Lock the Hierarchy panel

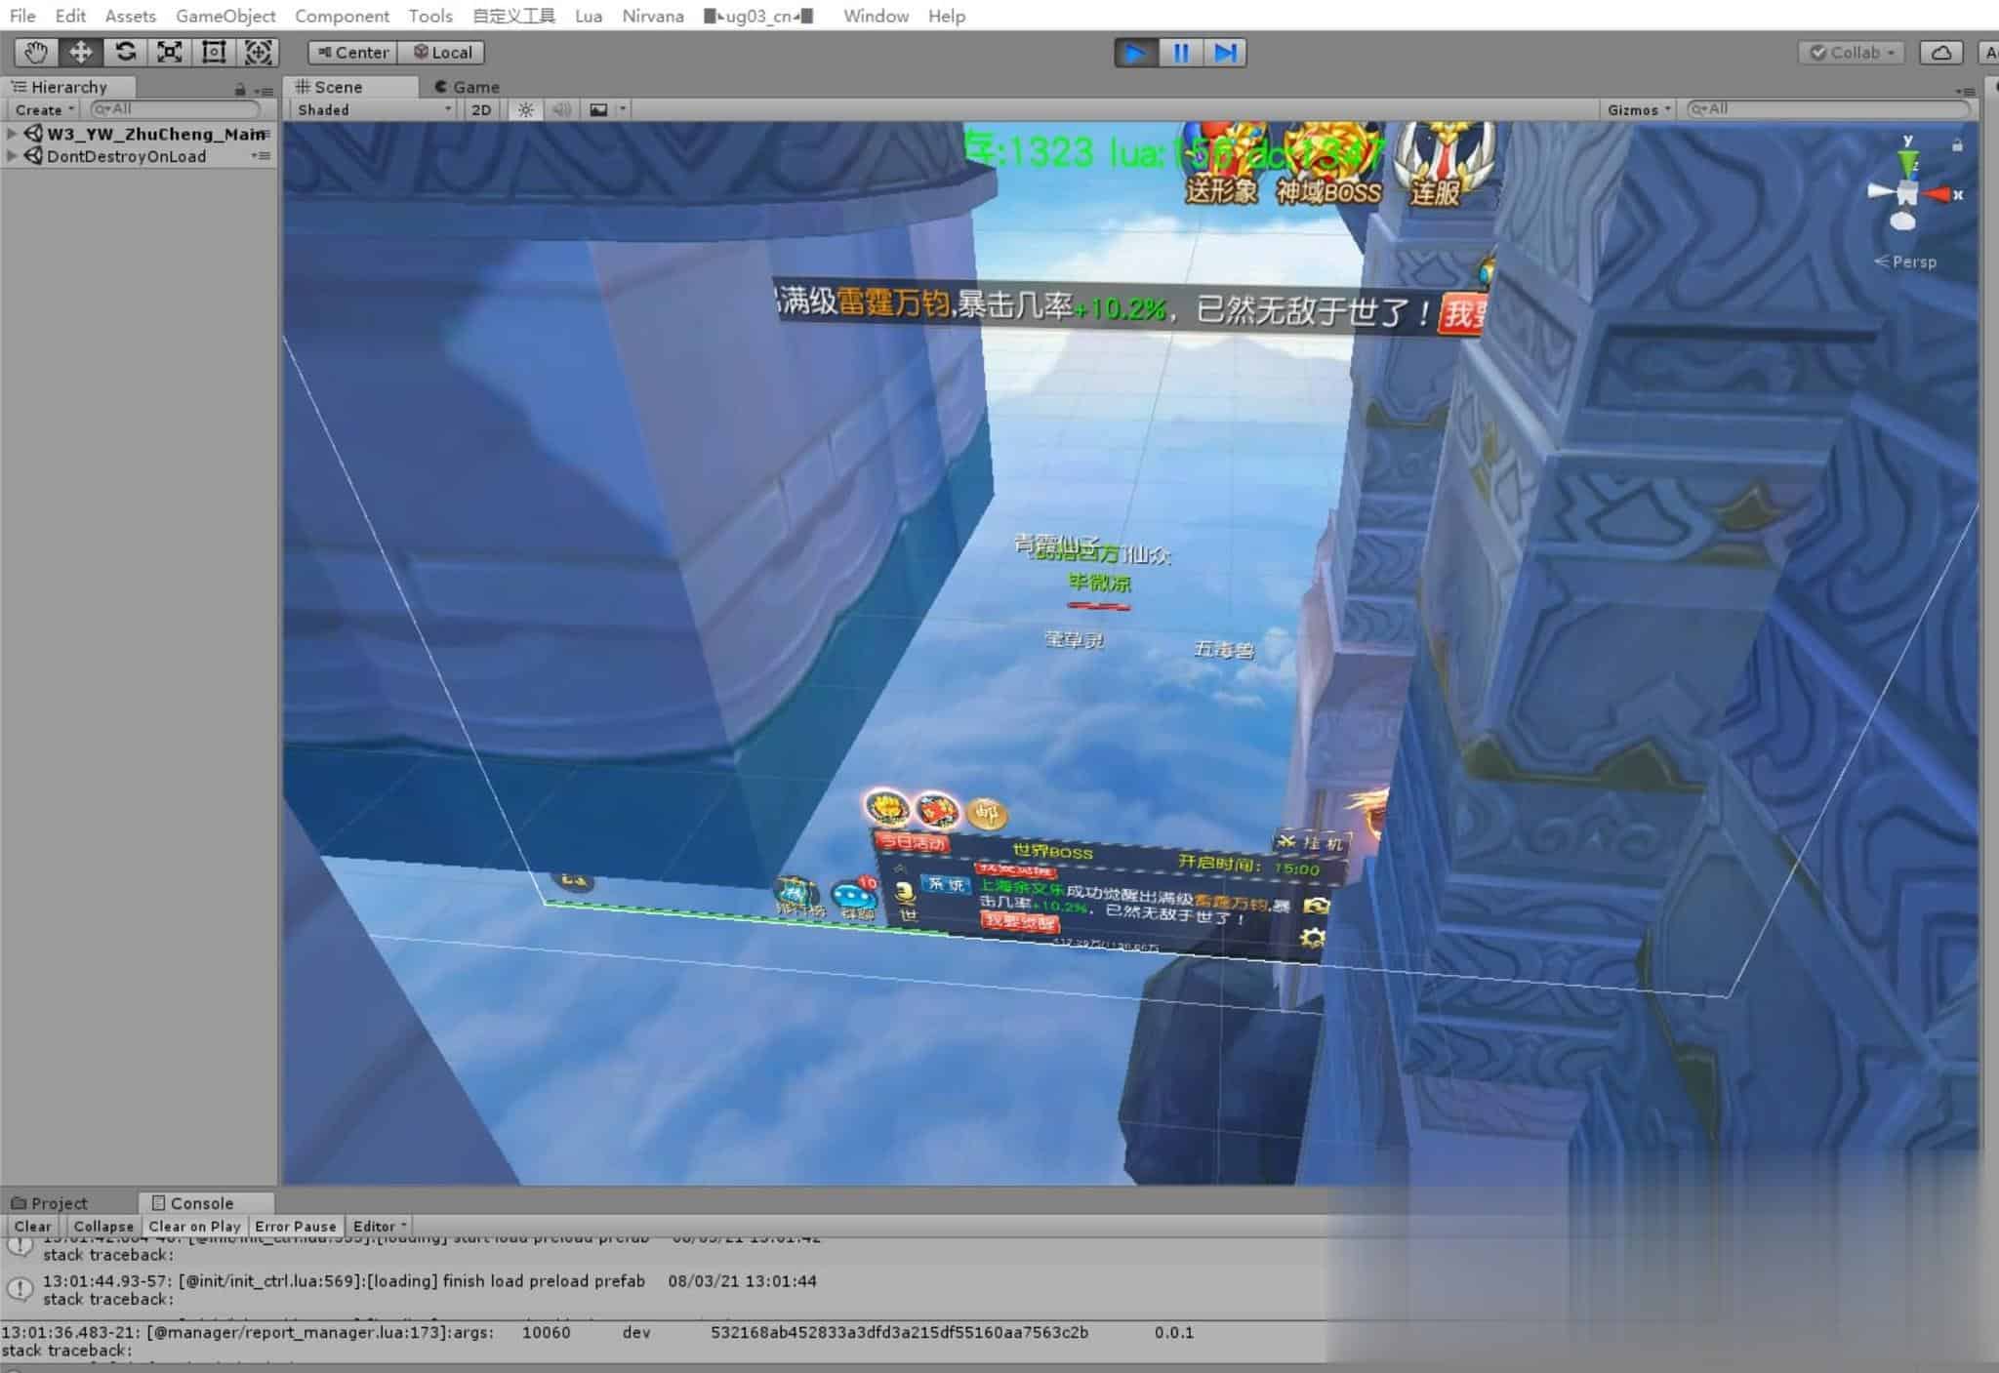[240, 89]
